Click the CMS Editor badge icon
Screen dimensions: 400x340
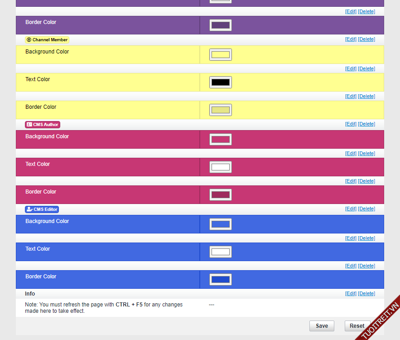pos(29,209)
